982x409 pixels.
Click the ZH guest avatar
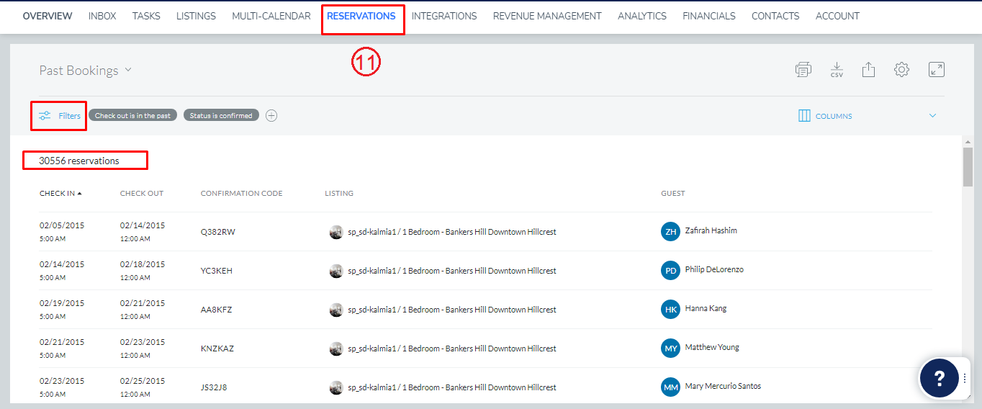(670, 232)
